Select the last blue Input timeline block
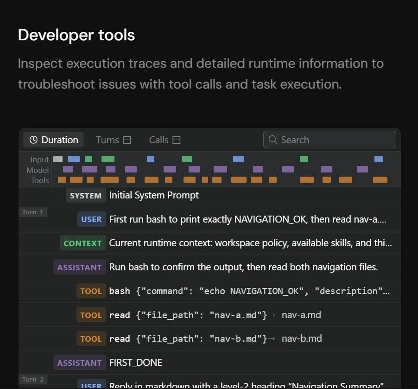 [x=379, y=159]
